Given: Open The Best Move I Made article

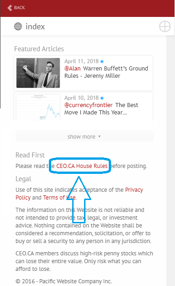Looking at the screenshot, I should [x=101, y=109].
